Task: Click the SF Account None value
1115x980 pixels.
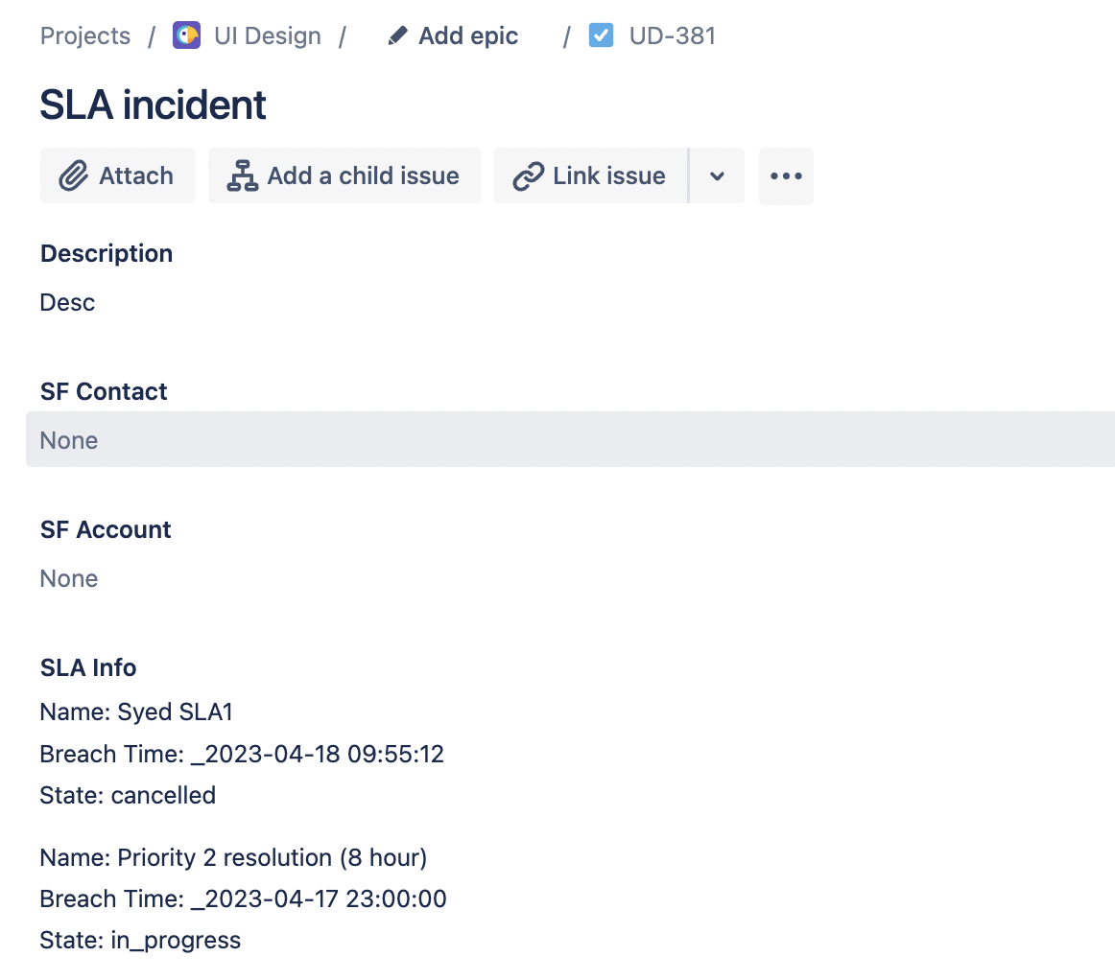Action: [x=68, y=578]
